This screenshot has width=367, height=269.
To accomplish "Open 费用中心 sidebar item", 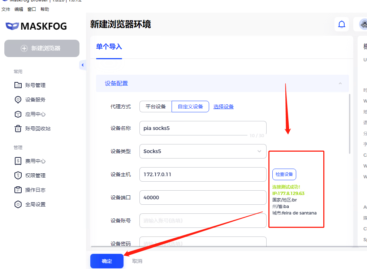I will coord(35,161).
